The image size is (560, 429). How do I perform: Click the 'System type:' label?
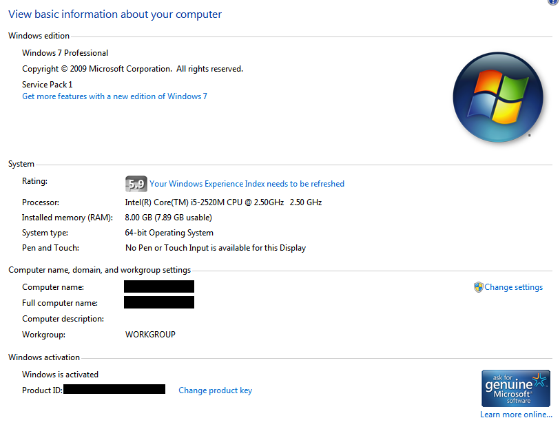pos(45,233)
